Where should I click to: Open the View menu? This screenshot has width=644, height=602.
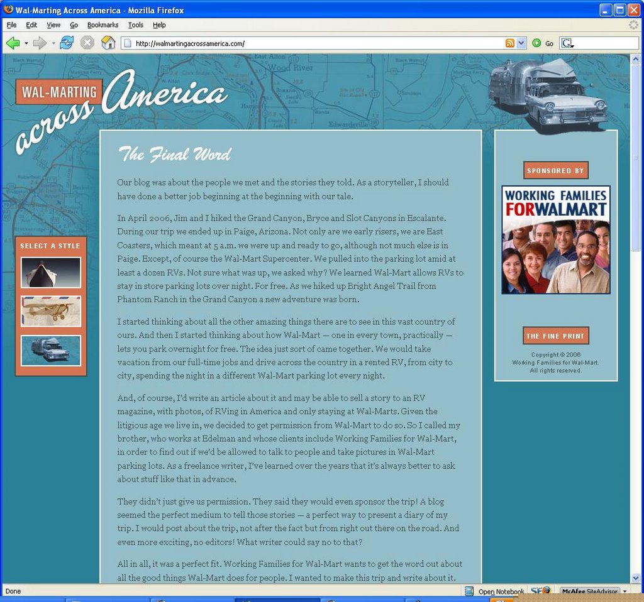click(53, 25)
